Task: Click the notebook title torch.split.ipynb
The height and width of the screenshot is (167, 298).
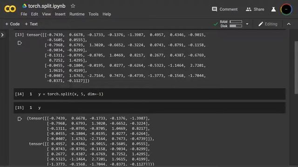Action: tap(47, 6)
